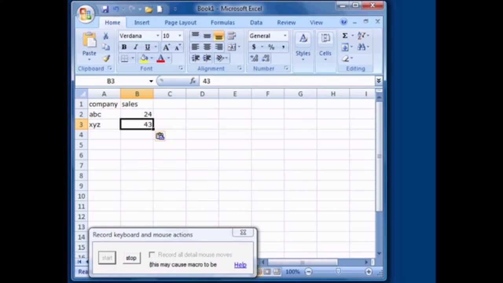Click the Merge and Center icon
The height and width of the screenshot is (283, 503).
tap(232, 47)
